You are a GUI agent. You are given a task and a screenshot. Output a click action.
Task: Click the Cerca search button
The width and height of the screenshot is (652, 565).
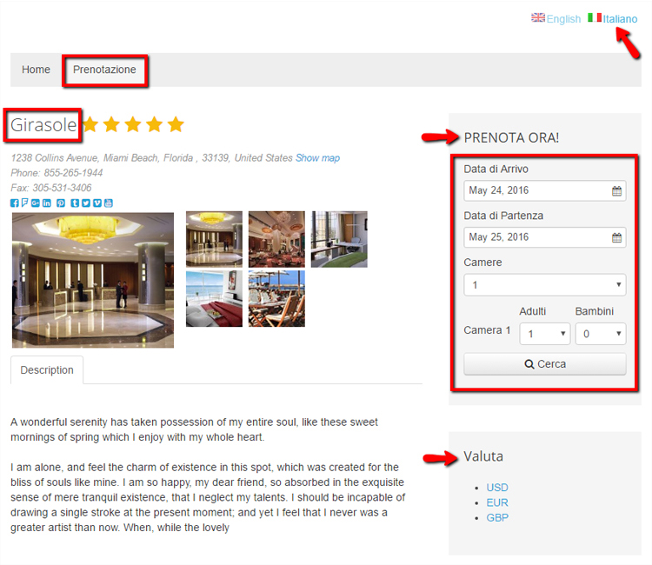(x=545, y=364)
